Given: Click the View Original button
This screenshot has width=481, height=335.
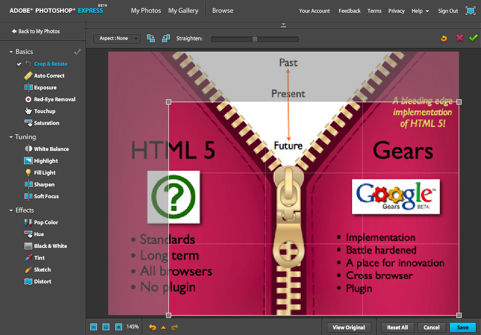Looking at the screenshot, I should (x=349, y=327).
